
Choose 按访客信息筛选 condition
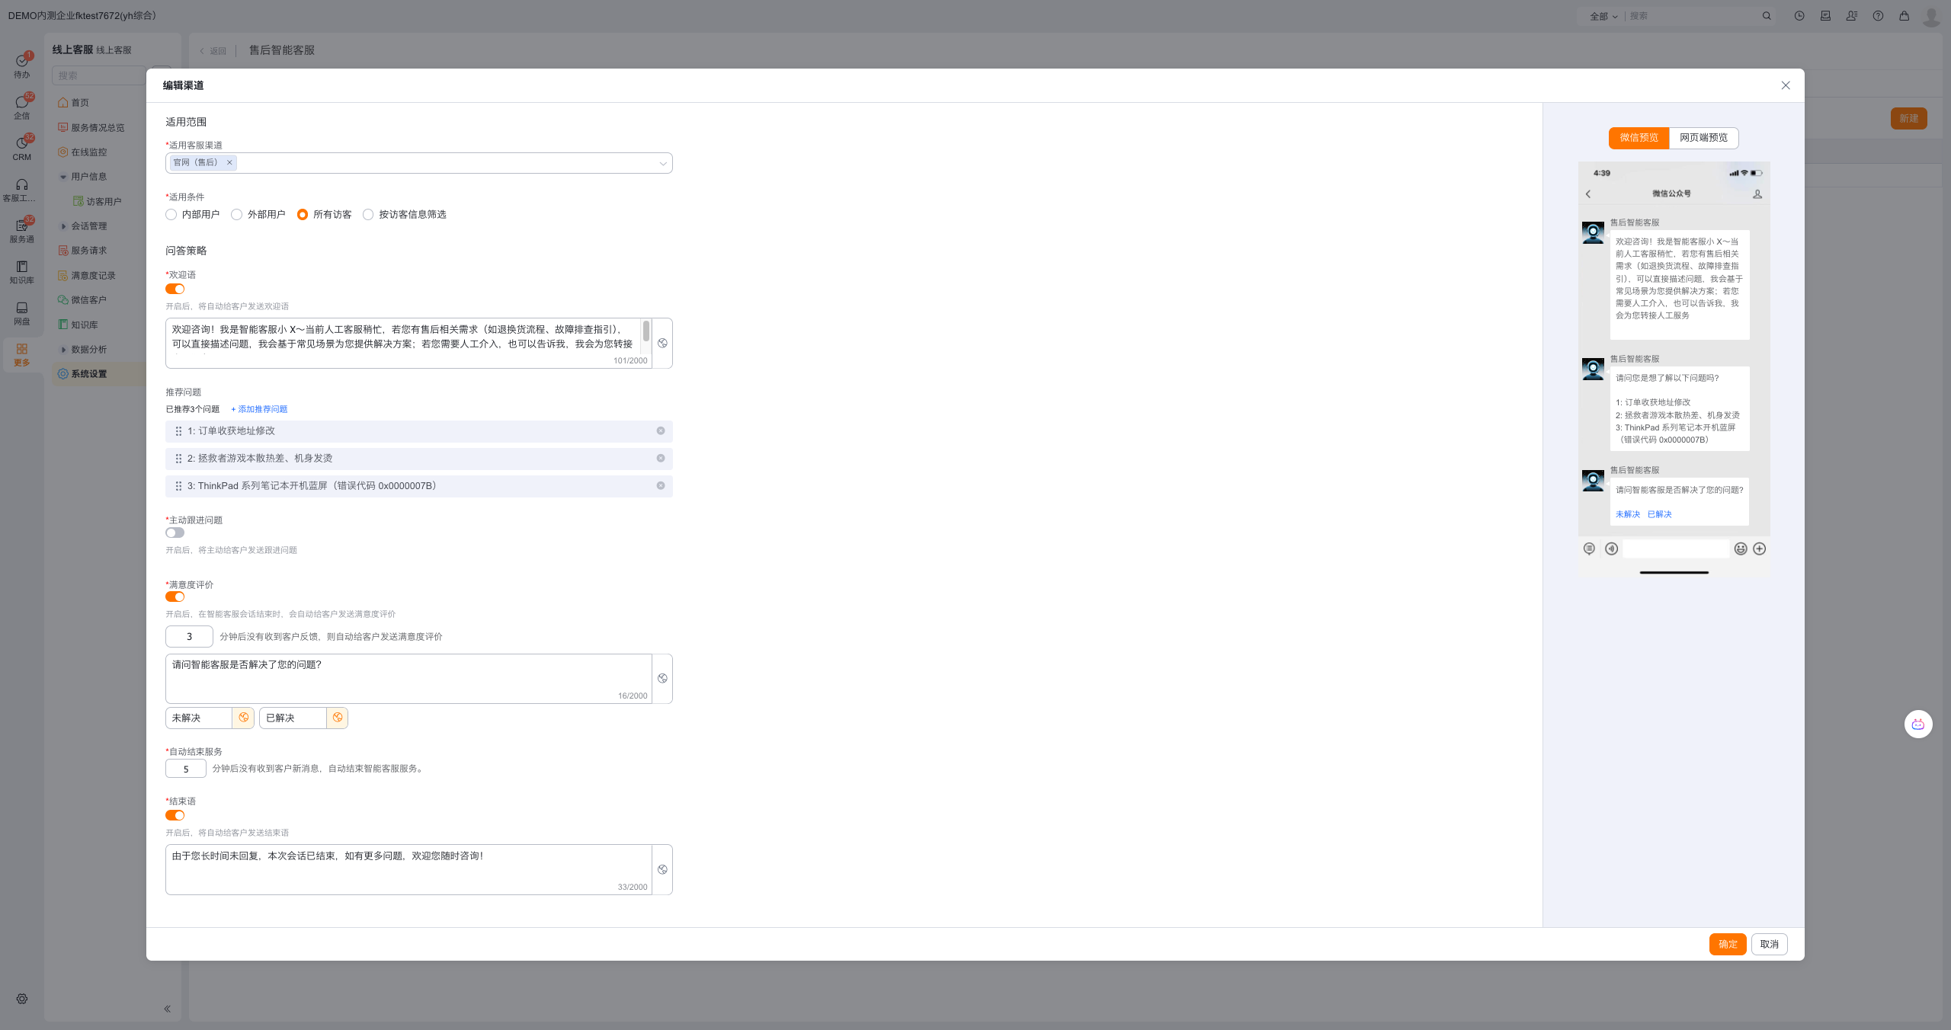tap(369, 215)
